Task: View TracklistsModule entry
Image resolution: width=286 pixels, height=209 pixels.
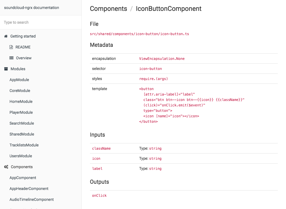Action: 24,145
